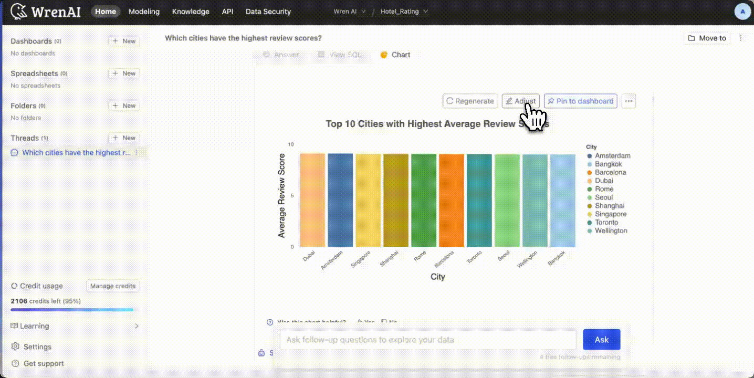Image resolution: width=754 pixels, height=378 pixels.
Task: Open page options kebab beside Move to
Action: [741, 38]
